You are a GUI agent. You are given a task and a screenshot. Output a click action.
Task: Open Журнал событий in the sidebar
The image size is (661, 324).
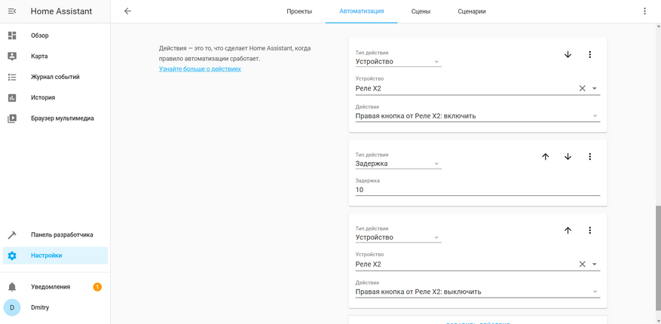(x=55, y=77)
